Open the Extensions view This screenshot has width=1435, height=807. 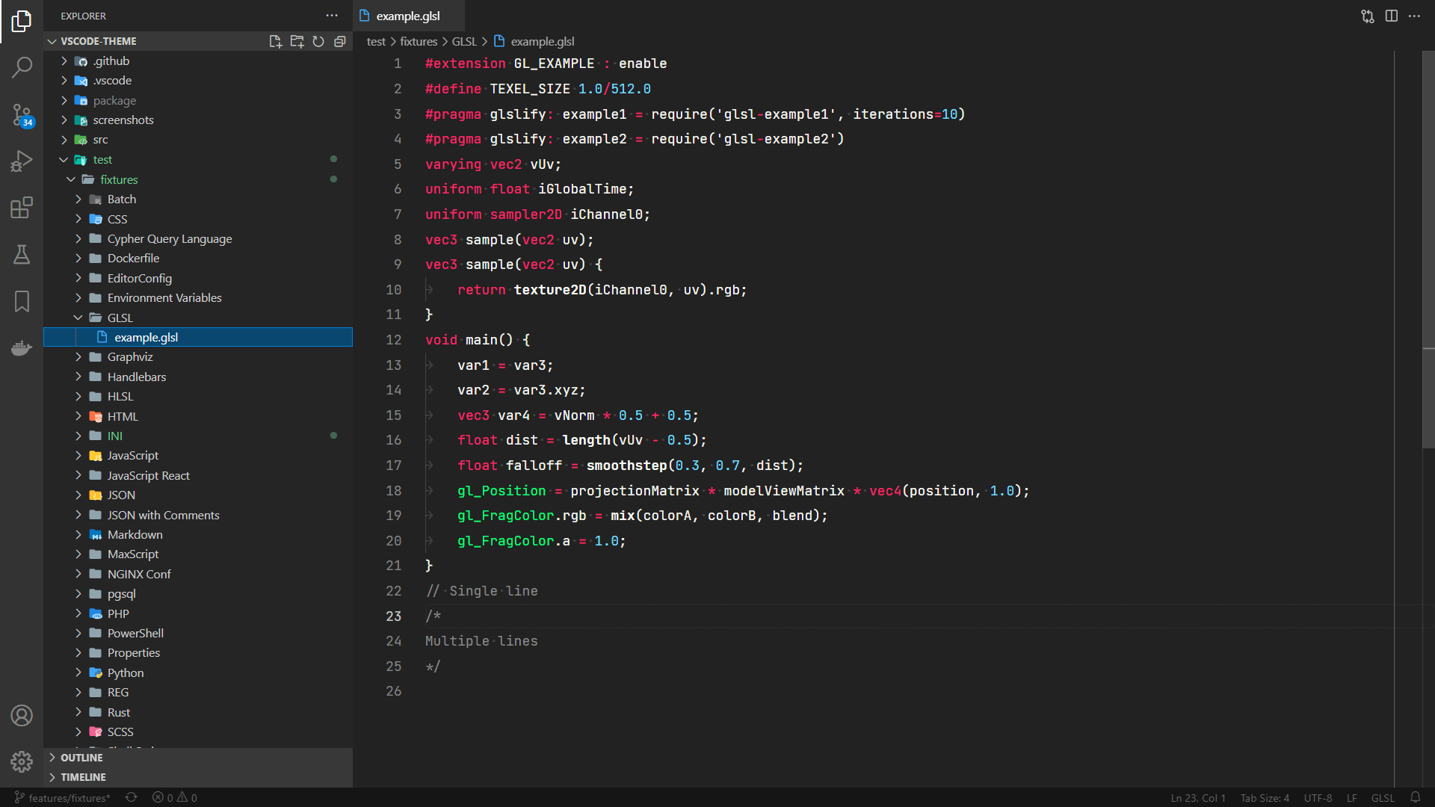[x=22, y=208]
